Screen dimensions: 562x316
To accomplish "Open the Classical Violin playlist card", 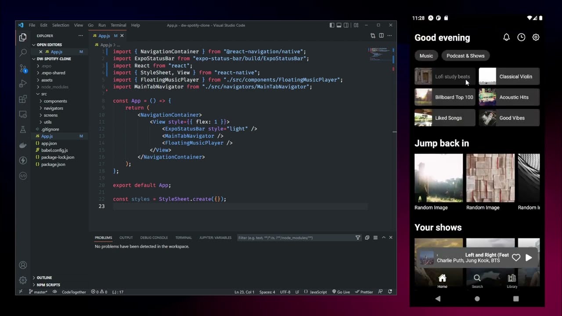I will coord(509,76).
